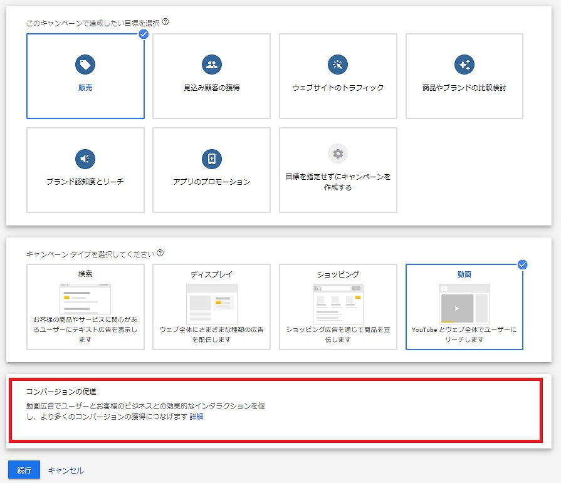Click the アプリのプロモーション phone icon
The height and width of the screenshot is (483, 561).
tap(212, 158)
